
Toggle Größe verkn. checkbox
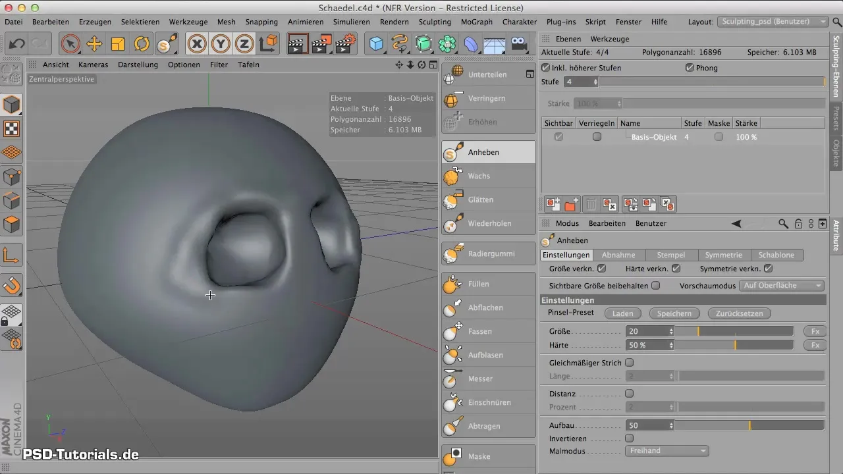point(601,269)
